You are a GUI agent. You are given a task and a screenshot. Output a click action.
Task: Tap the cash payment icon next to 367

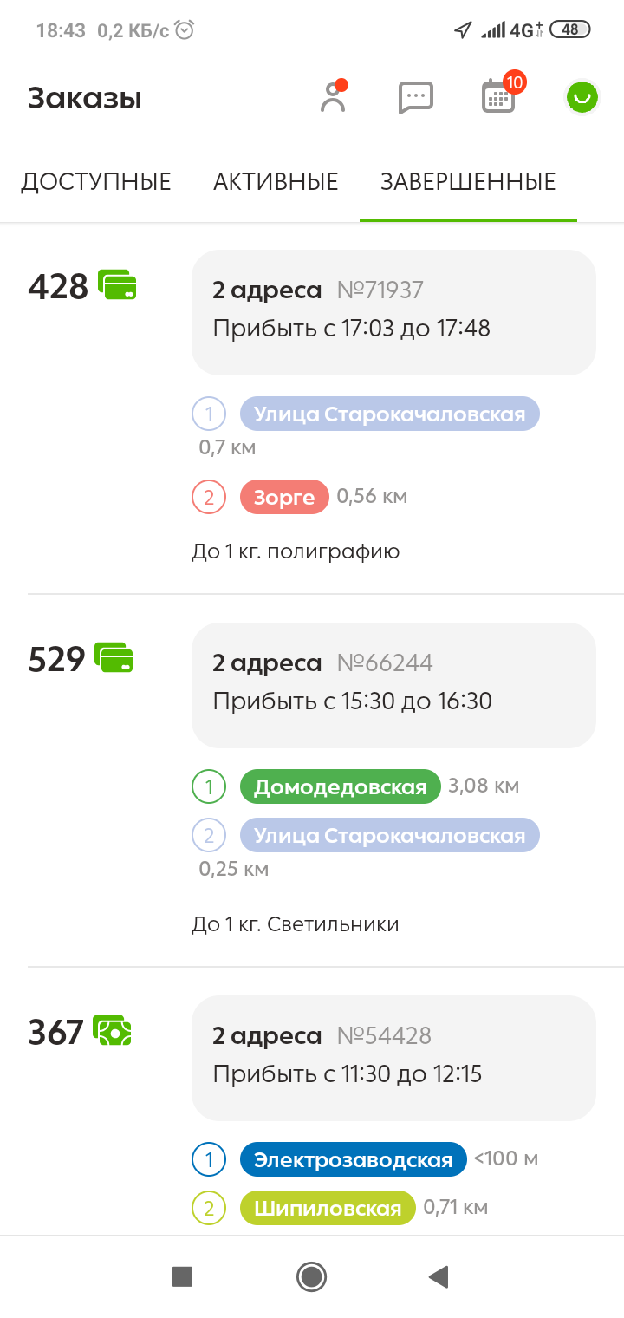[x=113, y=1031]
